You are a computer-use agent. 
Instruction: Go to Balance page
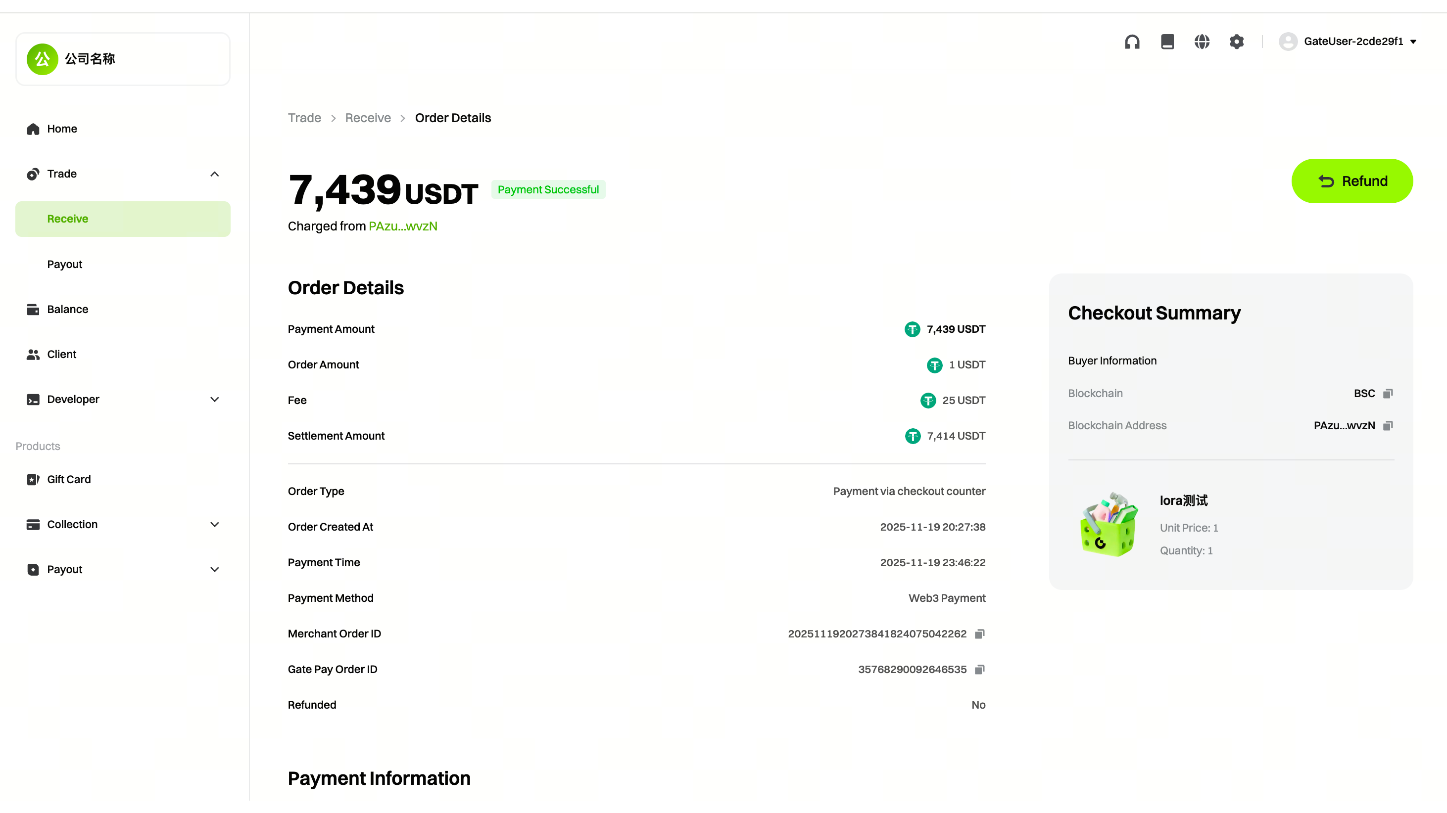pos(67,310)
